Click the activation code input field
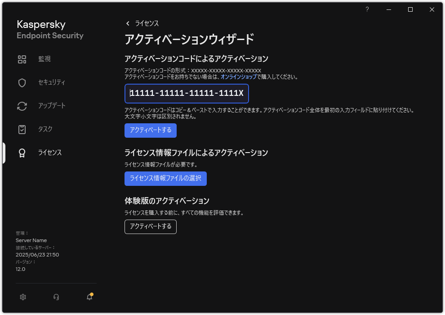This screenshot has height=315, width=445. [186, 94]
